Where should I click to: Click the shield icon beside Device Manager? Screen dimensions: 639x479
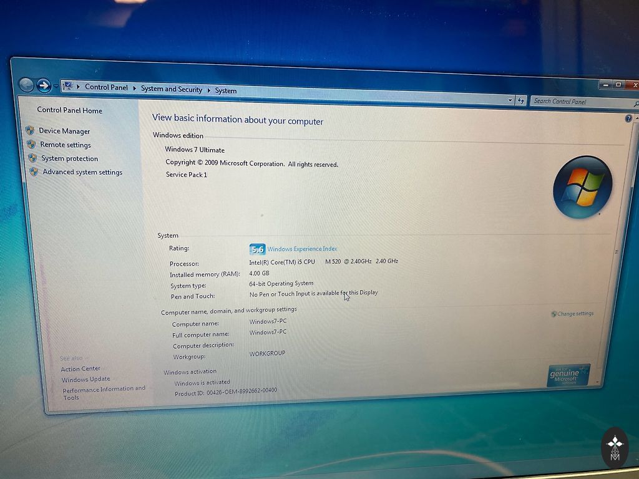(29, 130)
